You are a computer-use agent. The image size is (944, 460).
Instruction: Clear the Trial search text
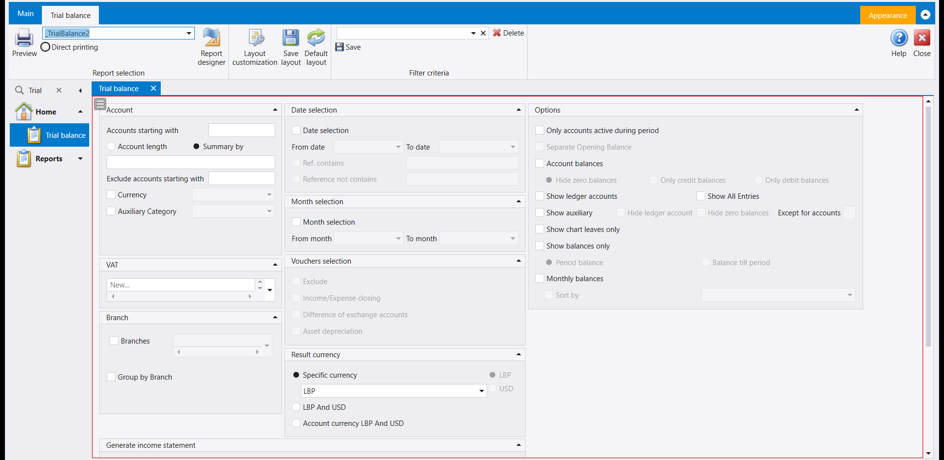point(59,90)
